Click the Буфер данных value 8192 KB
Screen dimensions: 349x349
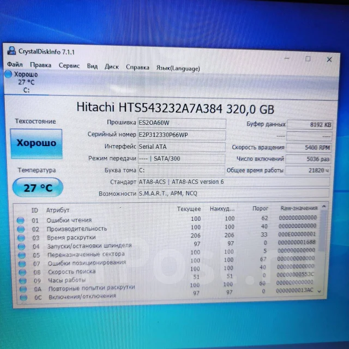310,125
